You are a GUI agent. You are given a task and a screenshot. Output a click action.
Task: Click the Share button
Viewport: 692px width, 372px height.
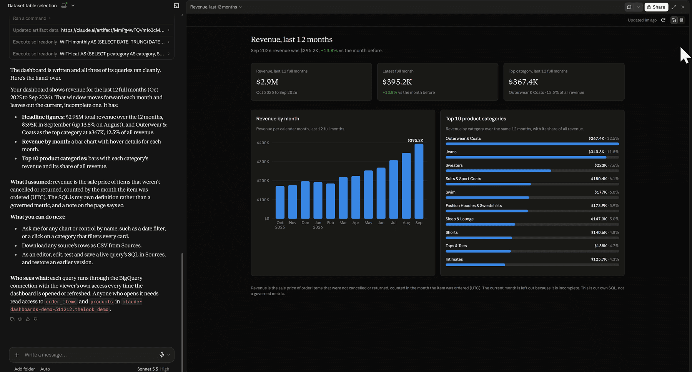pos(656,7)
